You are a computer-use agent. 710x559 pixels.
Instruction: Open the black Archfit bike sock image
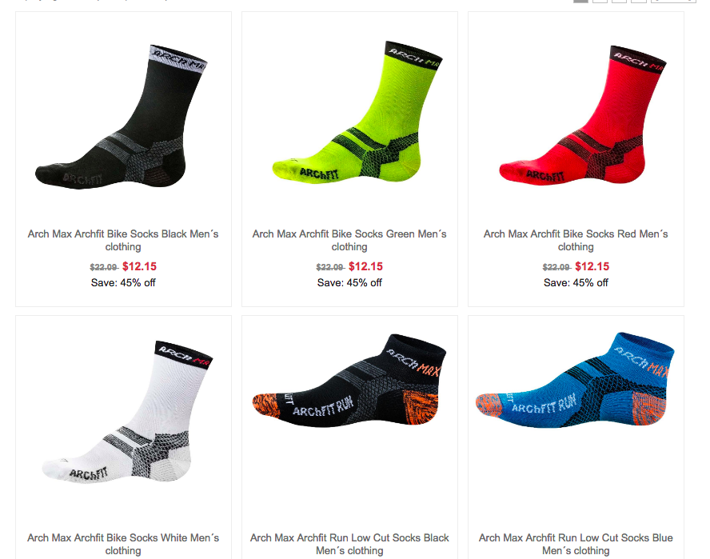[122, 117]
